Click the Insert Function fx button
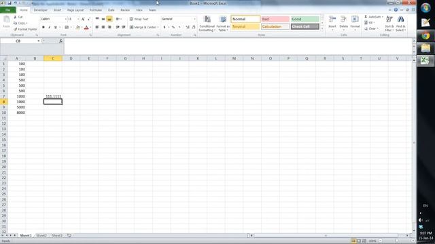Viewport: 435px width, 244px height. click(x=60, y=41)
